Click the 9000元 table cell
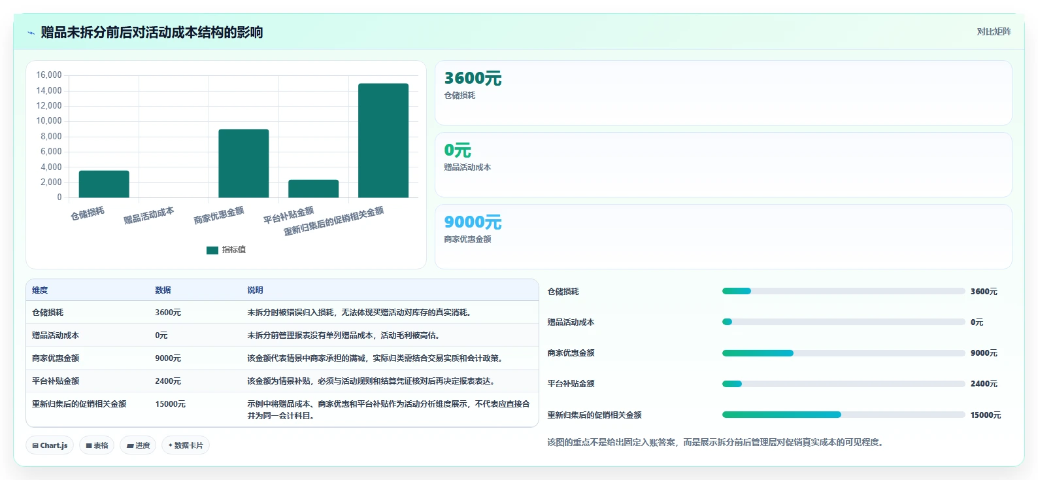 (x=168, y=358)
